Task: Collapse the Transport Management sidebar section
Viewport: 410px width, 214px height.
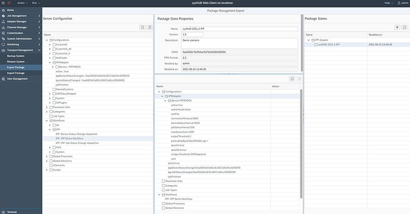Action: (39, 50)
